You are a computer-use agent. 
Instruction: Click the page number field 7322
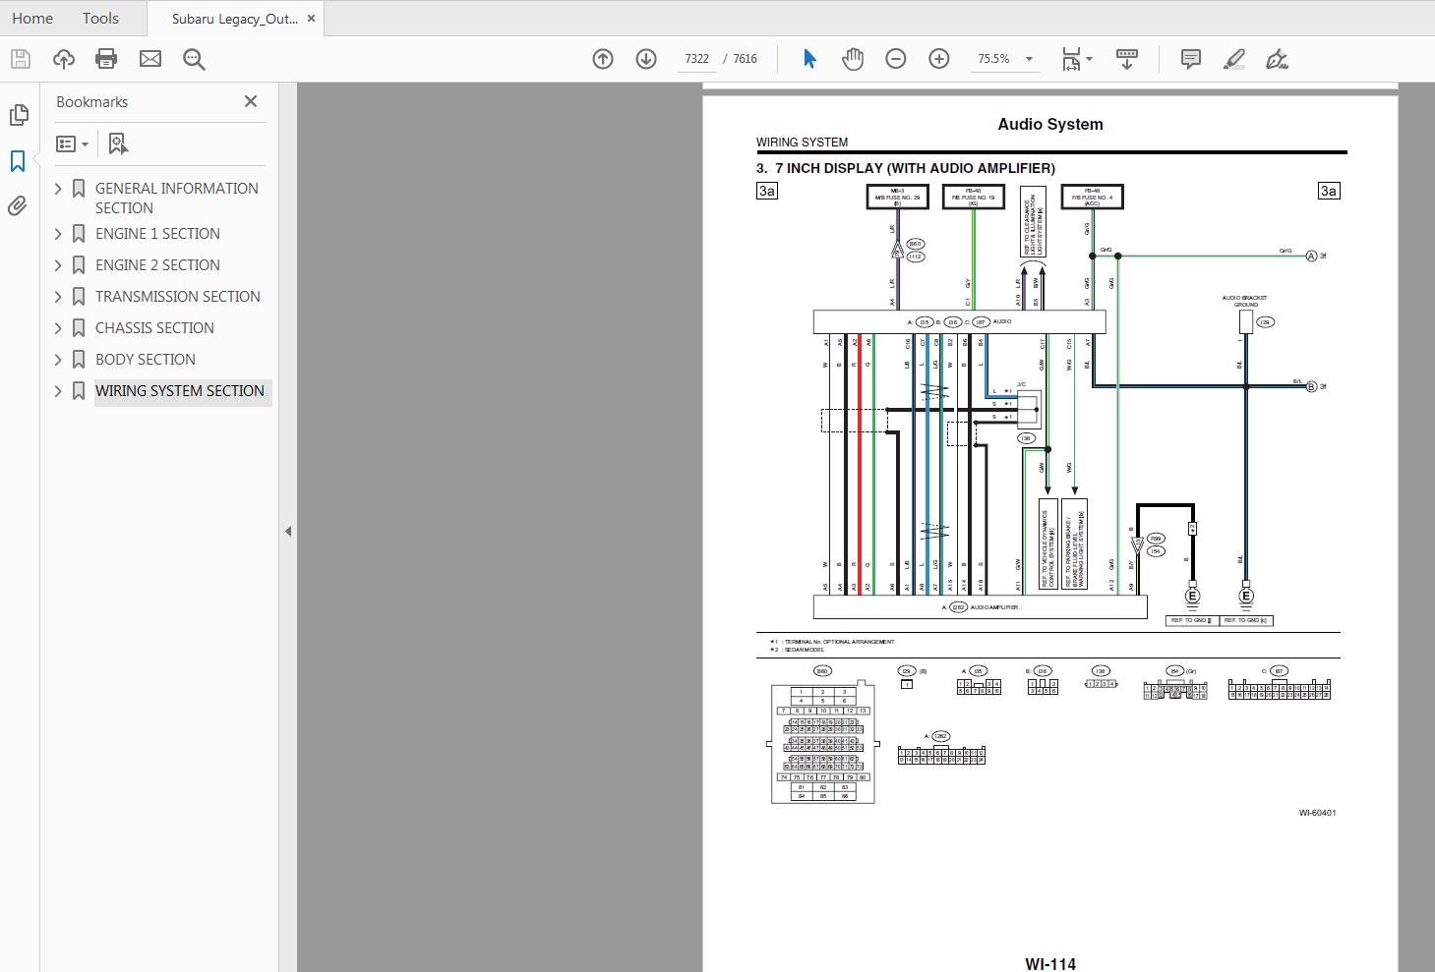tap(696, 59)
